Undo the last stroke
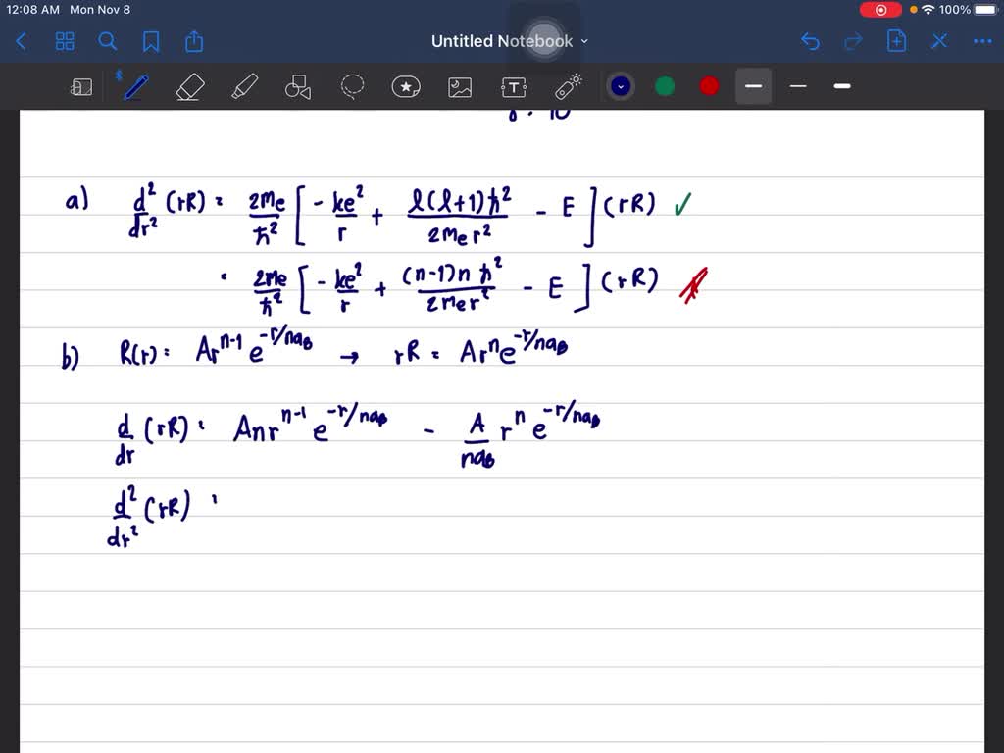 pyautogui.click(x=810, y=41)
